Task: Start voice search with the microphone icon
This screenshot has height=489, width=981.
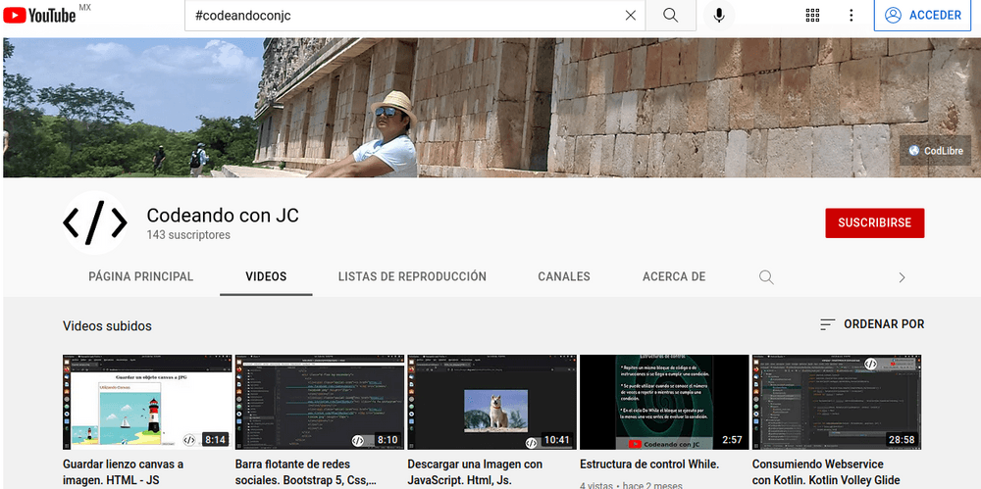Action: [719, 16]
